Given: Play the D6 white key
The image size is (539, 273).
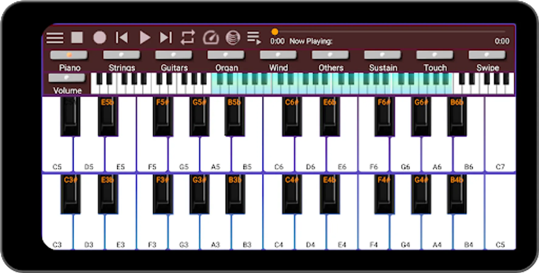Looking at the screenshot, I should (x=310, y=155).
